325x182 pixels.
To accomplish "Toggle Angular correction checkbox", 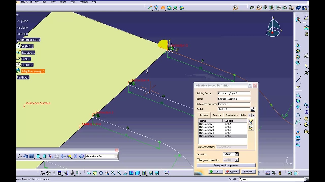I will coord(198,160).
